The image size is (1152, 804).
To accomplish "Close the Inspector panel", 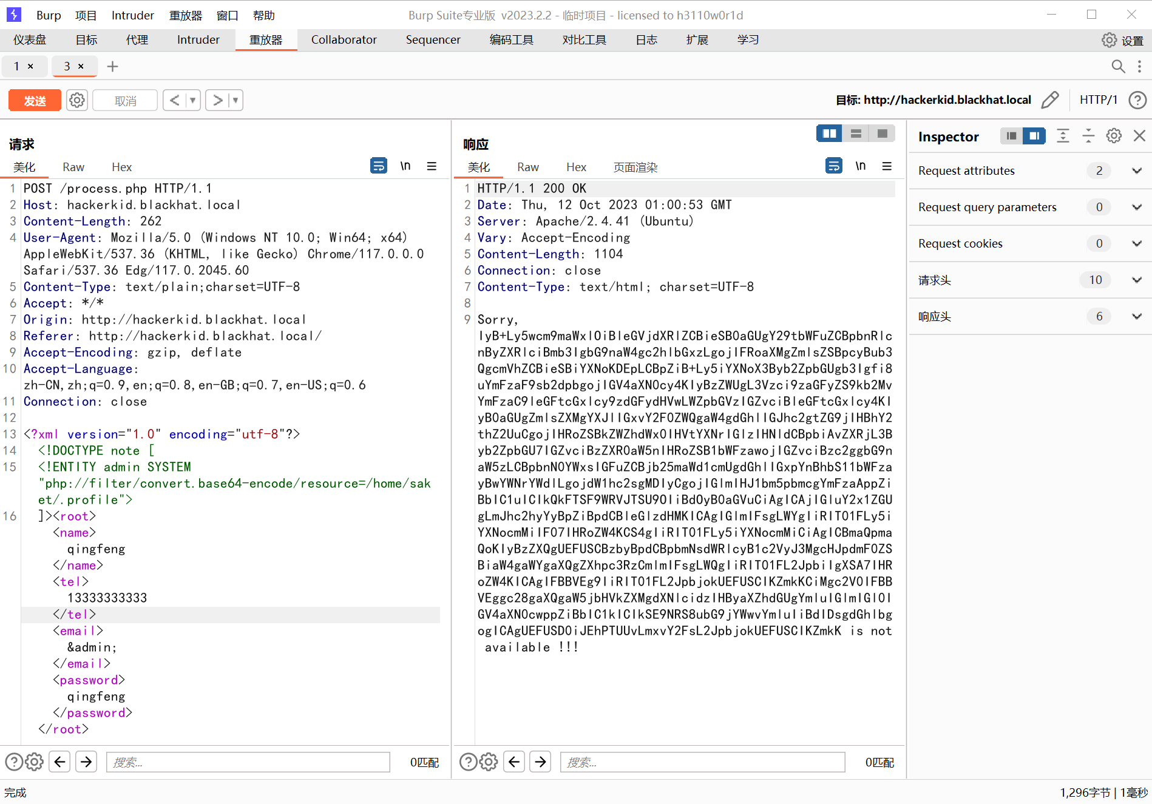I will click(x=1139, y=136).
